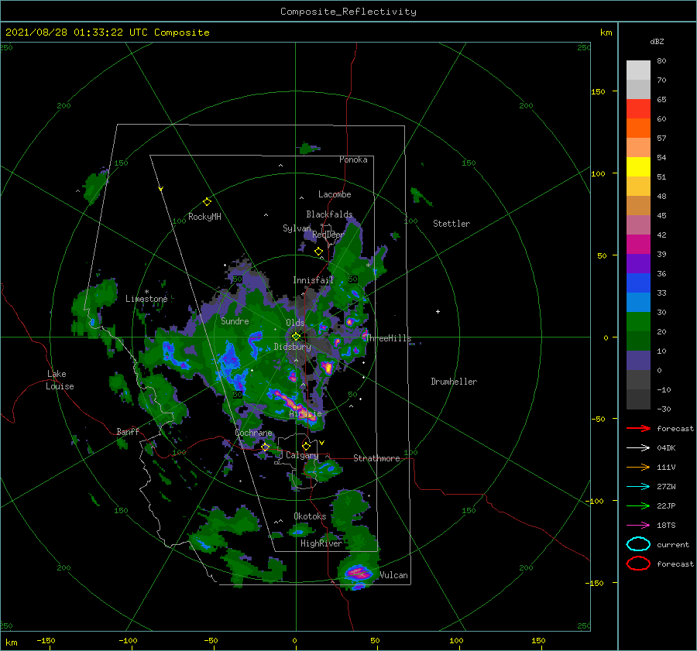This screenshot has height=651, width=697.
Task: Click the Sundre label
Action: pos(235,321)
